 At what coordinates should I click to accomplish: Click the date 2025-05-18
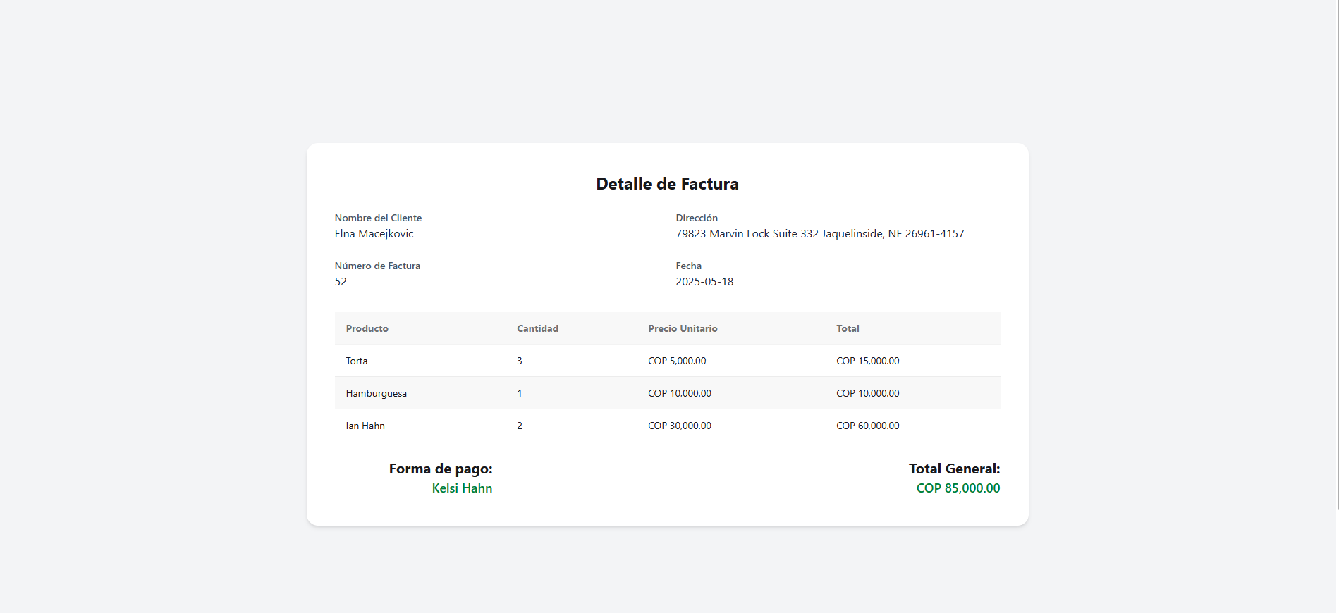704,282
